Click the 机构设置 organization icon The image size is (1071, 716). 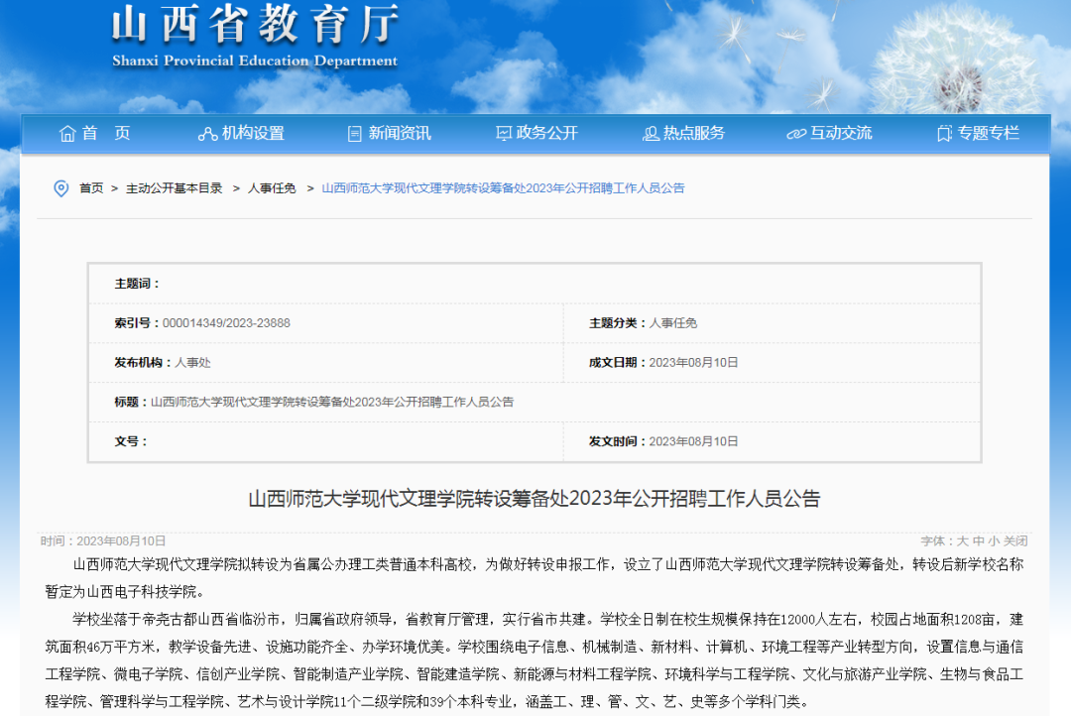click(207, 134)
